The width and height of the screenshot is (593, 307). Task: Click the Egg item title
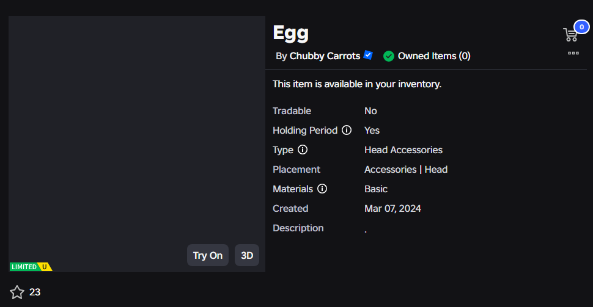click(291, 34)
